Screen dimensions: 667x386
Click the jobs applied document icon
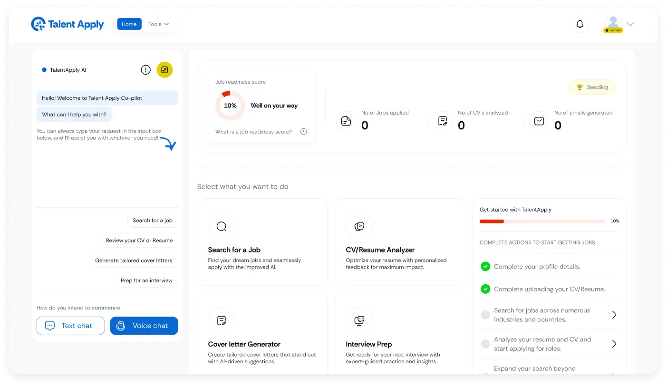point(346,121)
